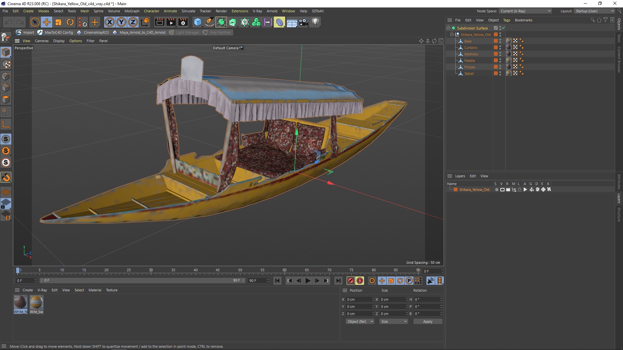Open the MoGraph menu

point(132,11)
